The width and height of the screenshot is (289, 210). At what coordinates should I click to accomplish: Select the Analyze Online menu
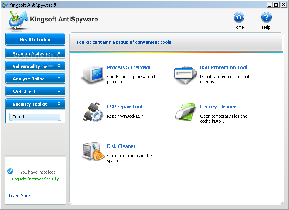35,79
